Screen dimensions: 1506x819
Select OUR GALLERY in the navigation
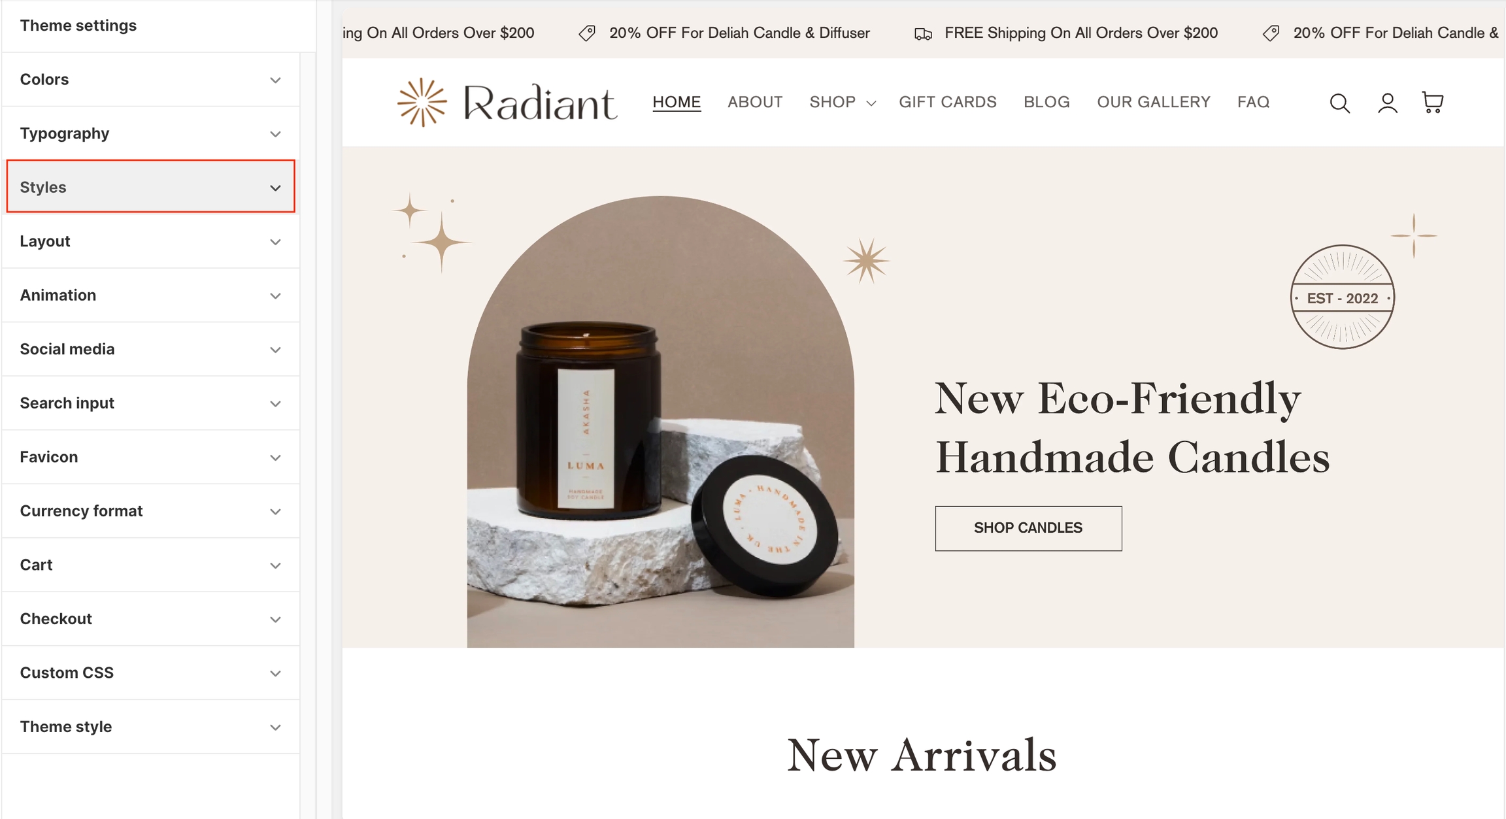(1153, 102)
